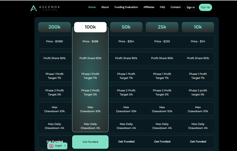Click 'Max Daily Drawdown 4%' in 25k column
Viewport: 237px width, 151px height.
pyautogui.click(x=162, y=126)
